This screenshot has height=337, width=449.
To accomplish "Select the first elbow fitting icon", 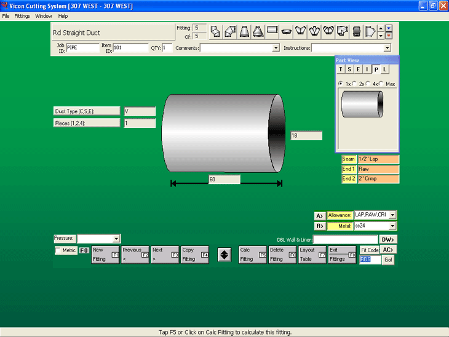I will click(x=216, y=31).
